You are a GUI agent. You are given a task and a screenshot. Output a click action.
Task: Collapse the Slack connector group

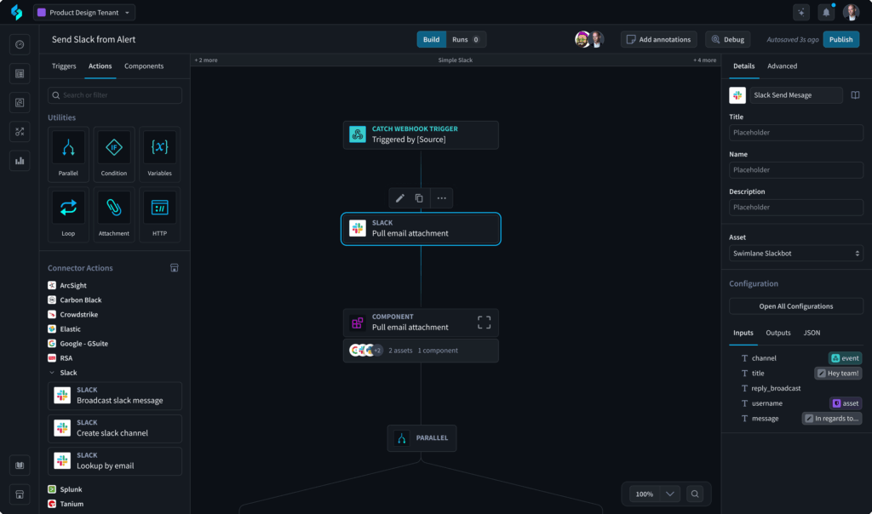(52, 373)
